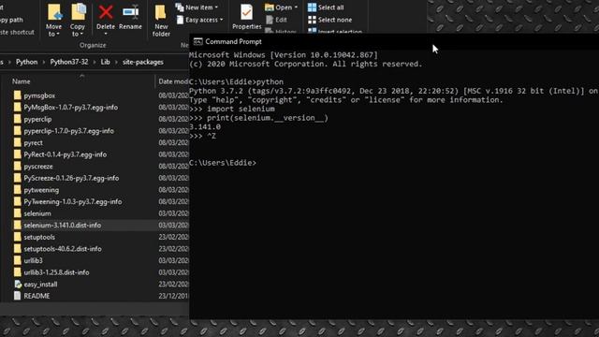This screenshot has height=337, width=599.
Task: Sort files by Name column header
Action: tap(21, 81)
